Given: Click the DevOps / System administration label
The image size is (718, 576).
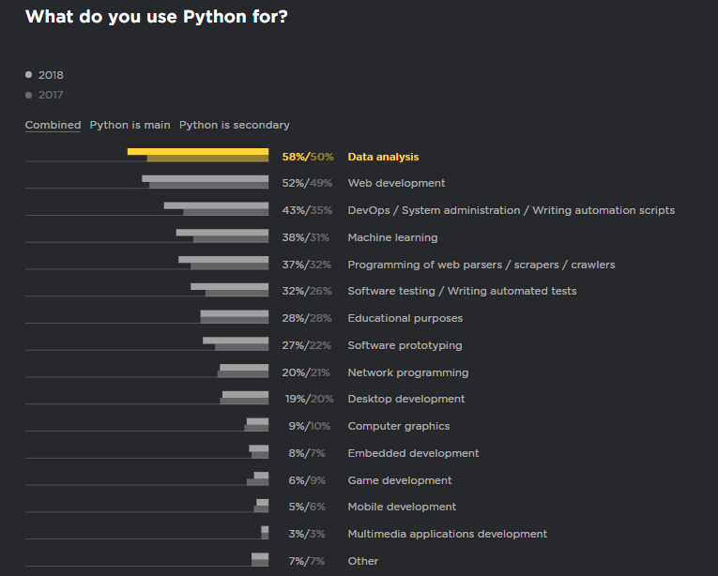Looking at the screenshot, I should pos(511,210).
